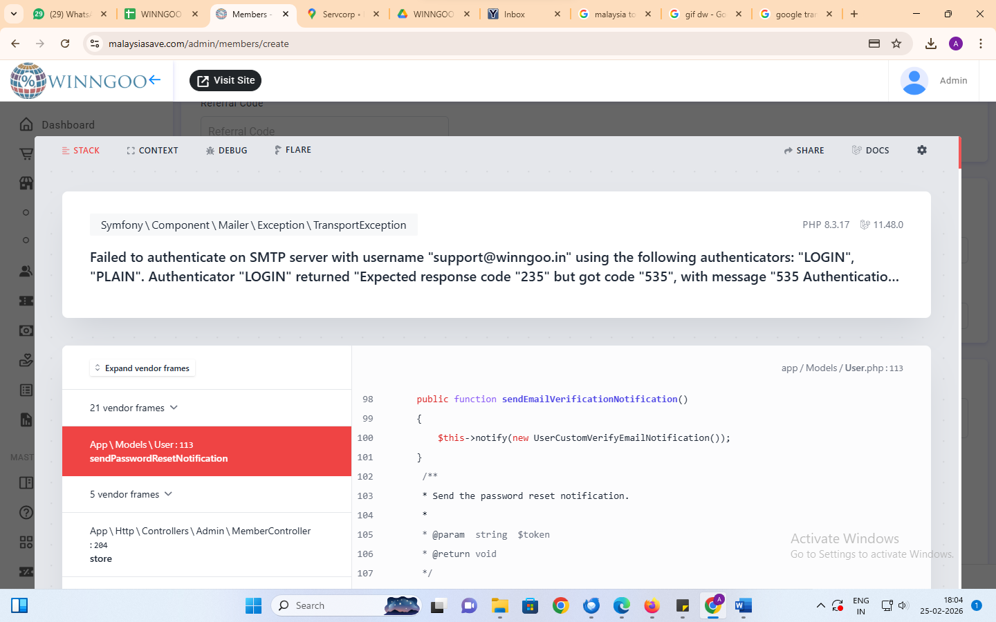This screenshot has width=996, height=622.
Task: Expand the 5 vendor frames group
Action: [131, 494]
